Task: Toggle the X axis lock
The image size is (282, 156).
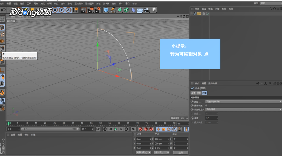Action: pyautogui.click(x=55, y=10)
